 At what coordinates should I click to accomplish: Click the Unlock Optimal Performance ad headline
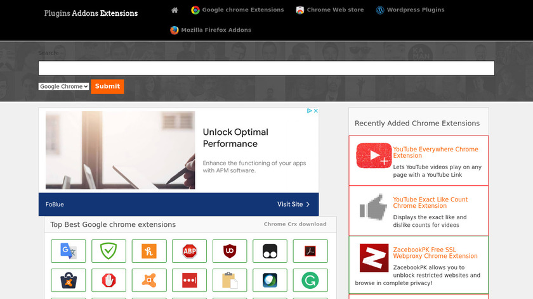[235, 138]
